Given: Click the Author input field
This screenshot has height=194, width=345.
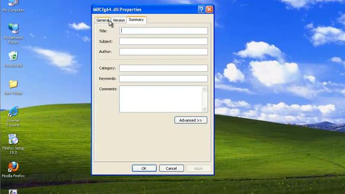Looking at the screenshot, I should 163,52.
